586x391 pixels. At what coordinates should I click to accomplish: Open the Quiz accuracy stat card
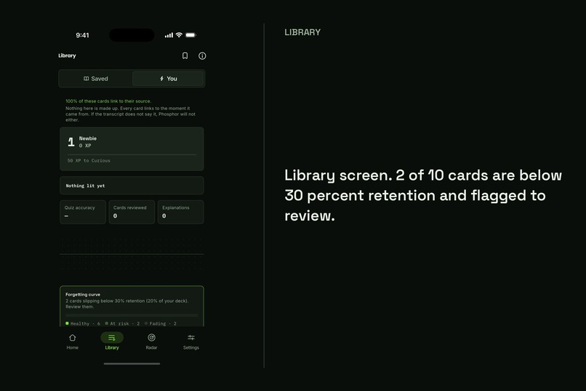click(x=83, y=212)
